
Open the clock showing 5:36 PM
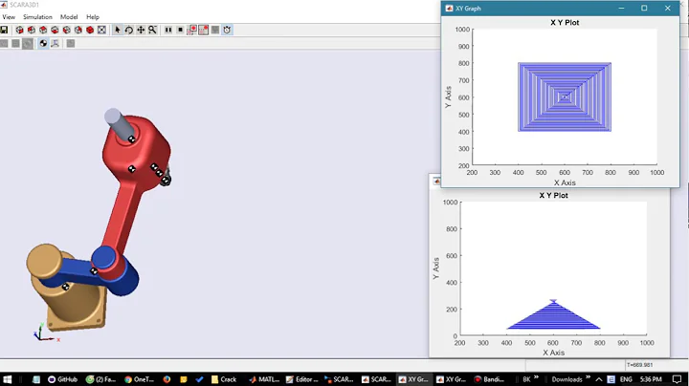(651, 379)
